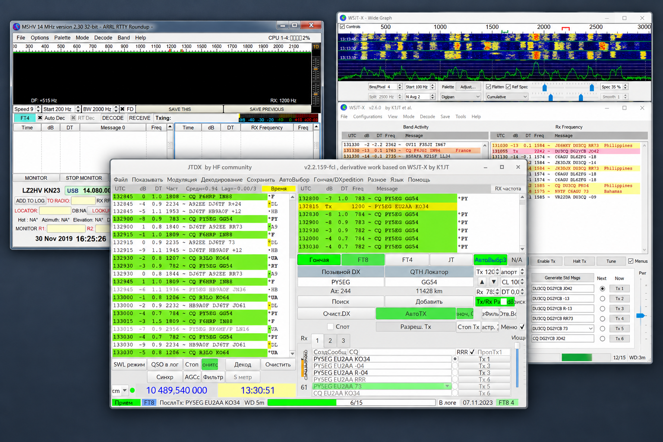Click the MSHV title bar logo icon
663x442 pixels.
[16, 27]
